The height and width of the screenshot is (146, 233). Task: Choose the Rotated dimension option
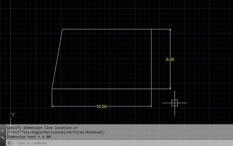pos(94,132)
